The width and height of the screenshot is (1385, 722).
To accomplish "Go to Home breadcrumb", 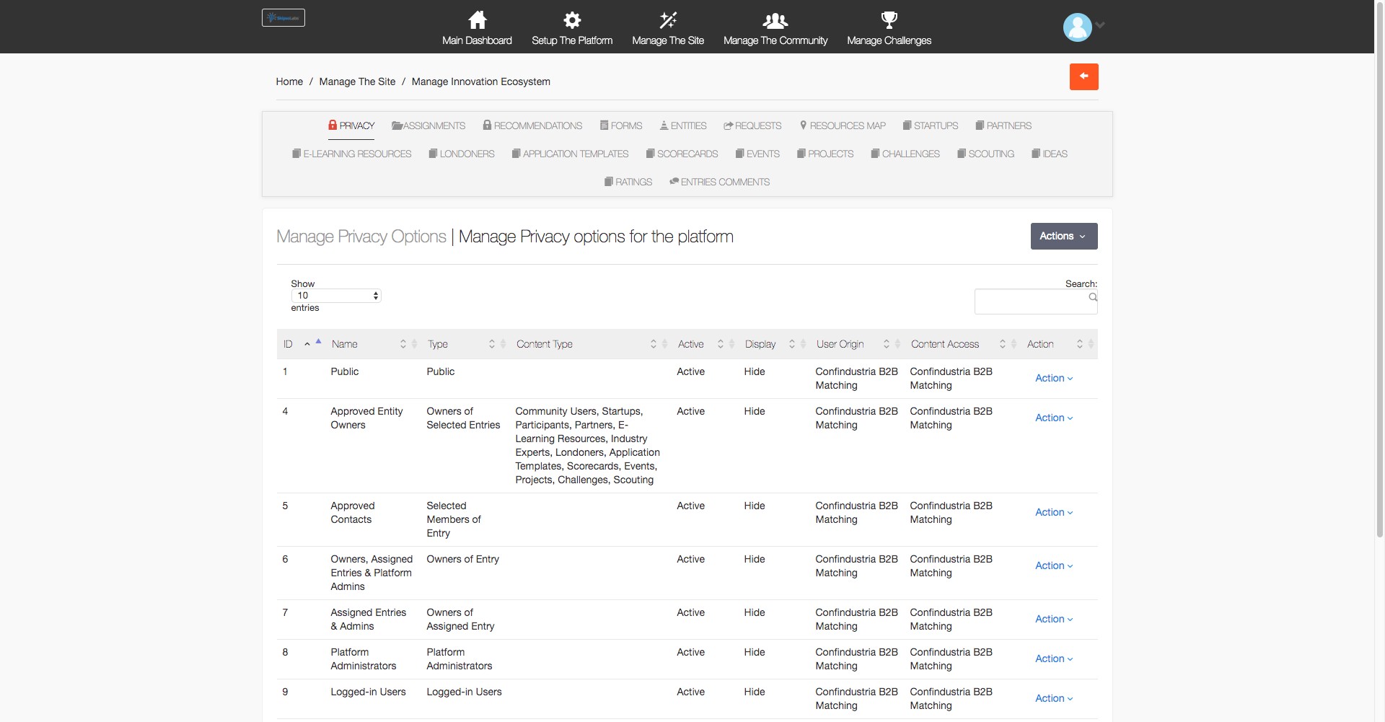I will point(289,82).
